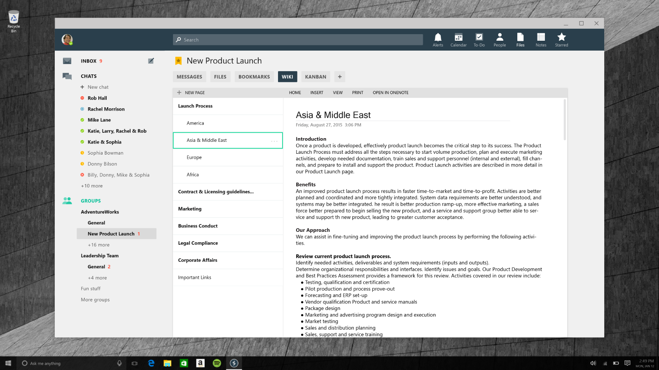
Task: Click the wiki page vertical scrollbar
Action: (565, 120)
